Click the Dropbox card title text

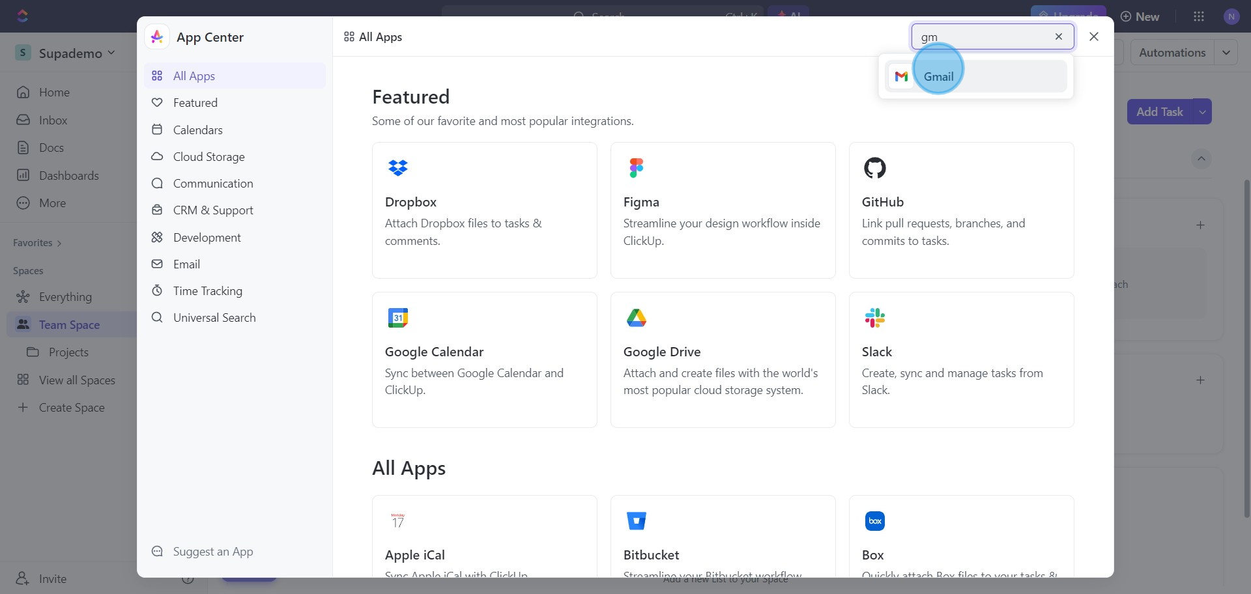click(410, 202)
